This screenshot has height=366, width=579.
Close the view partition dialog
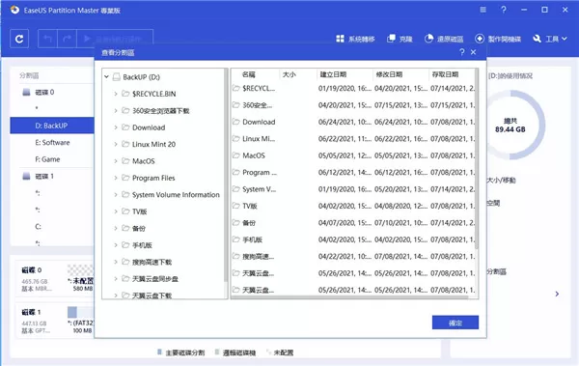[x=474, y=52]
